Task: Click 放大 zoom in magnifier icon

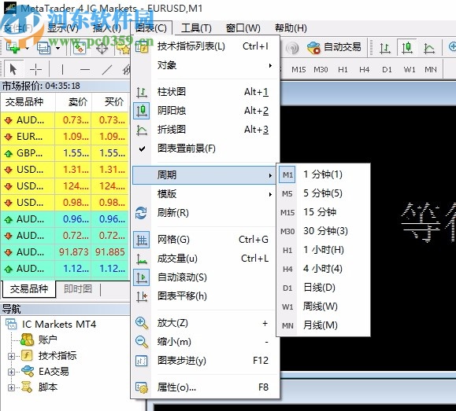Action: tap(142, 323)
